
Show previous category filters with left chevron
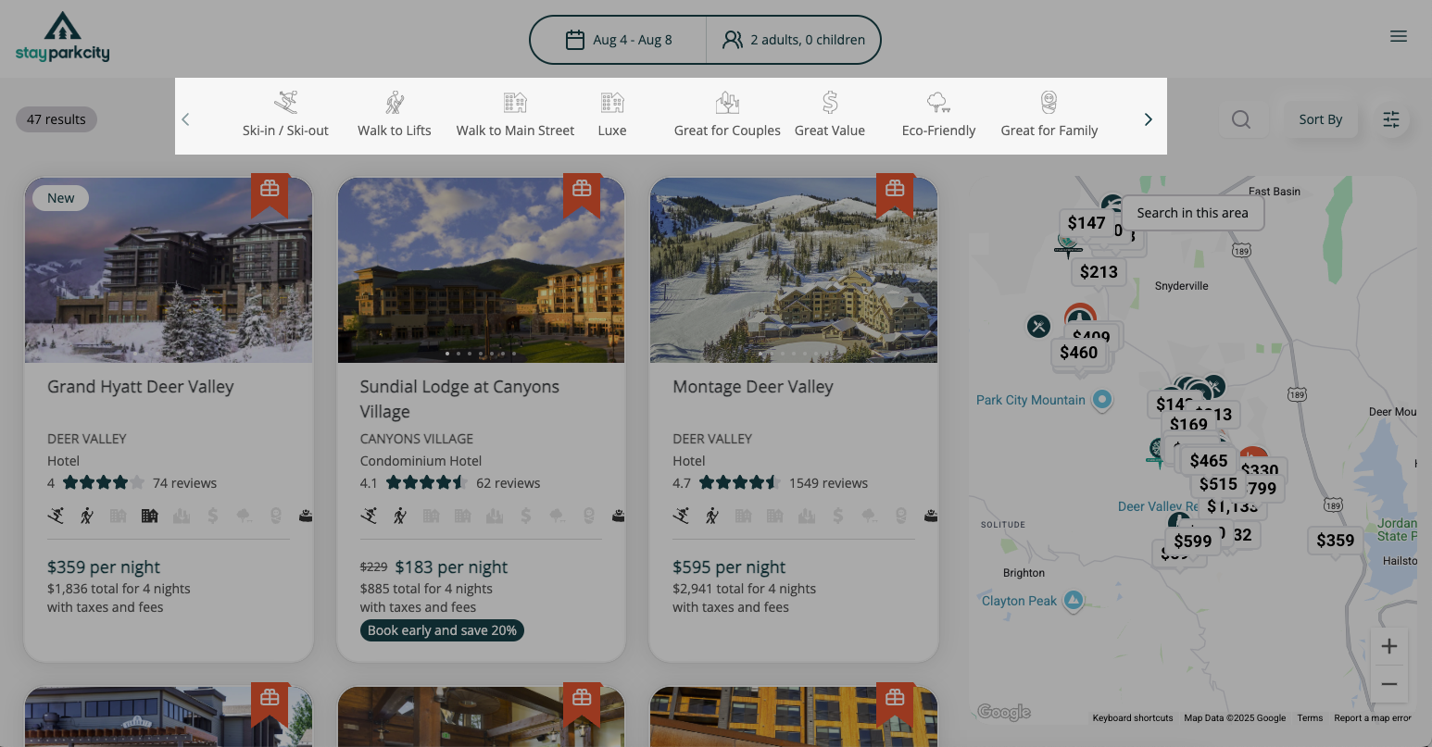(x=185, y=119)
